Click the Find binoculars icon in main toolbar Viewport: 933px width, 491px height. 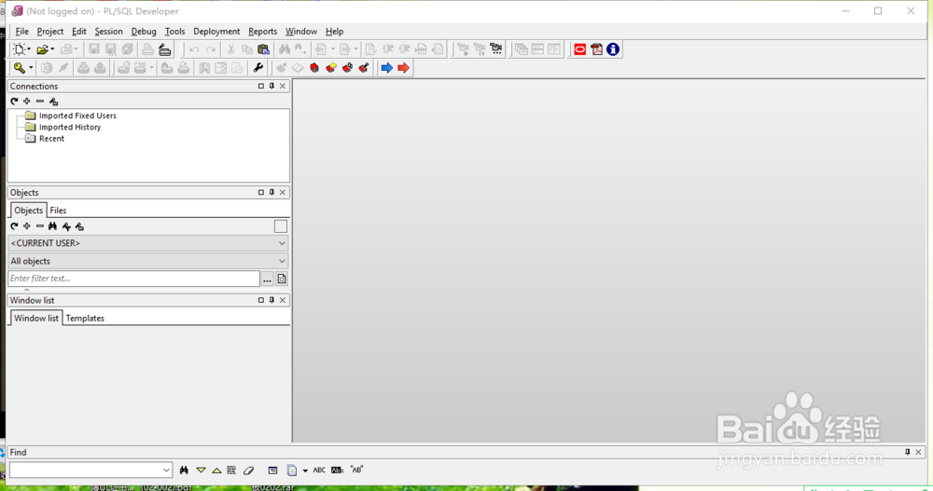click(285, 49)
